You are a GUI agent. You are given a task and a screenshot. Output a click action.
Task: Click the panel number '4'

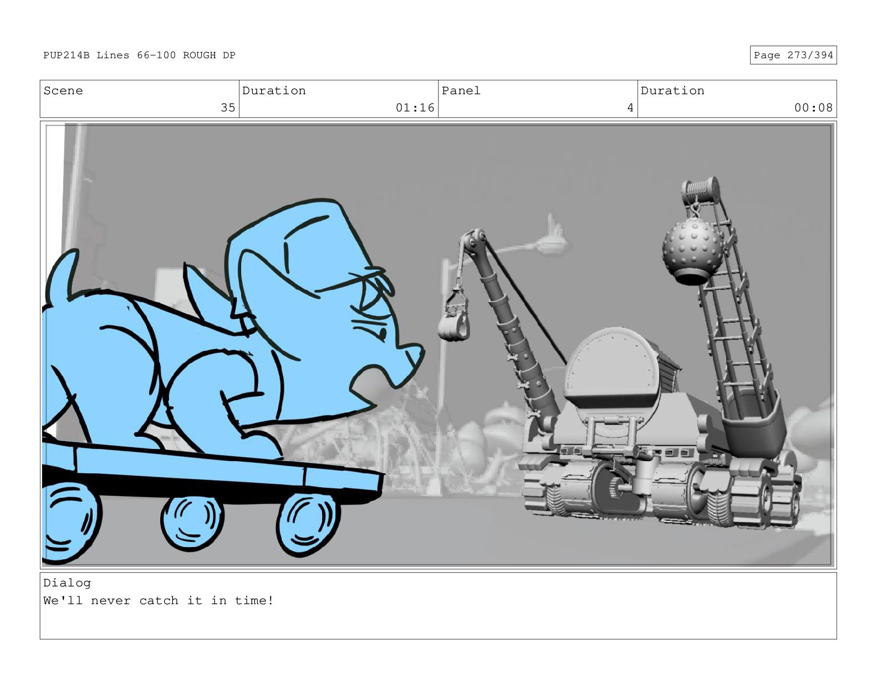point(630,108)
